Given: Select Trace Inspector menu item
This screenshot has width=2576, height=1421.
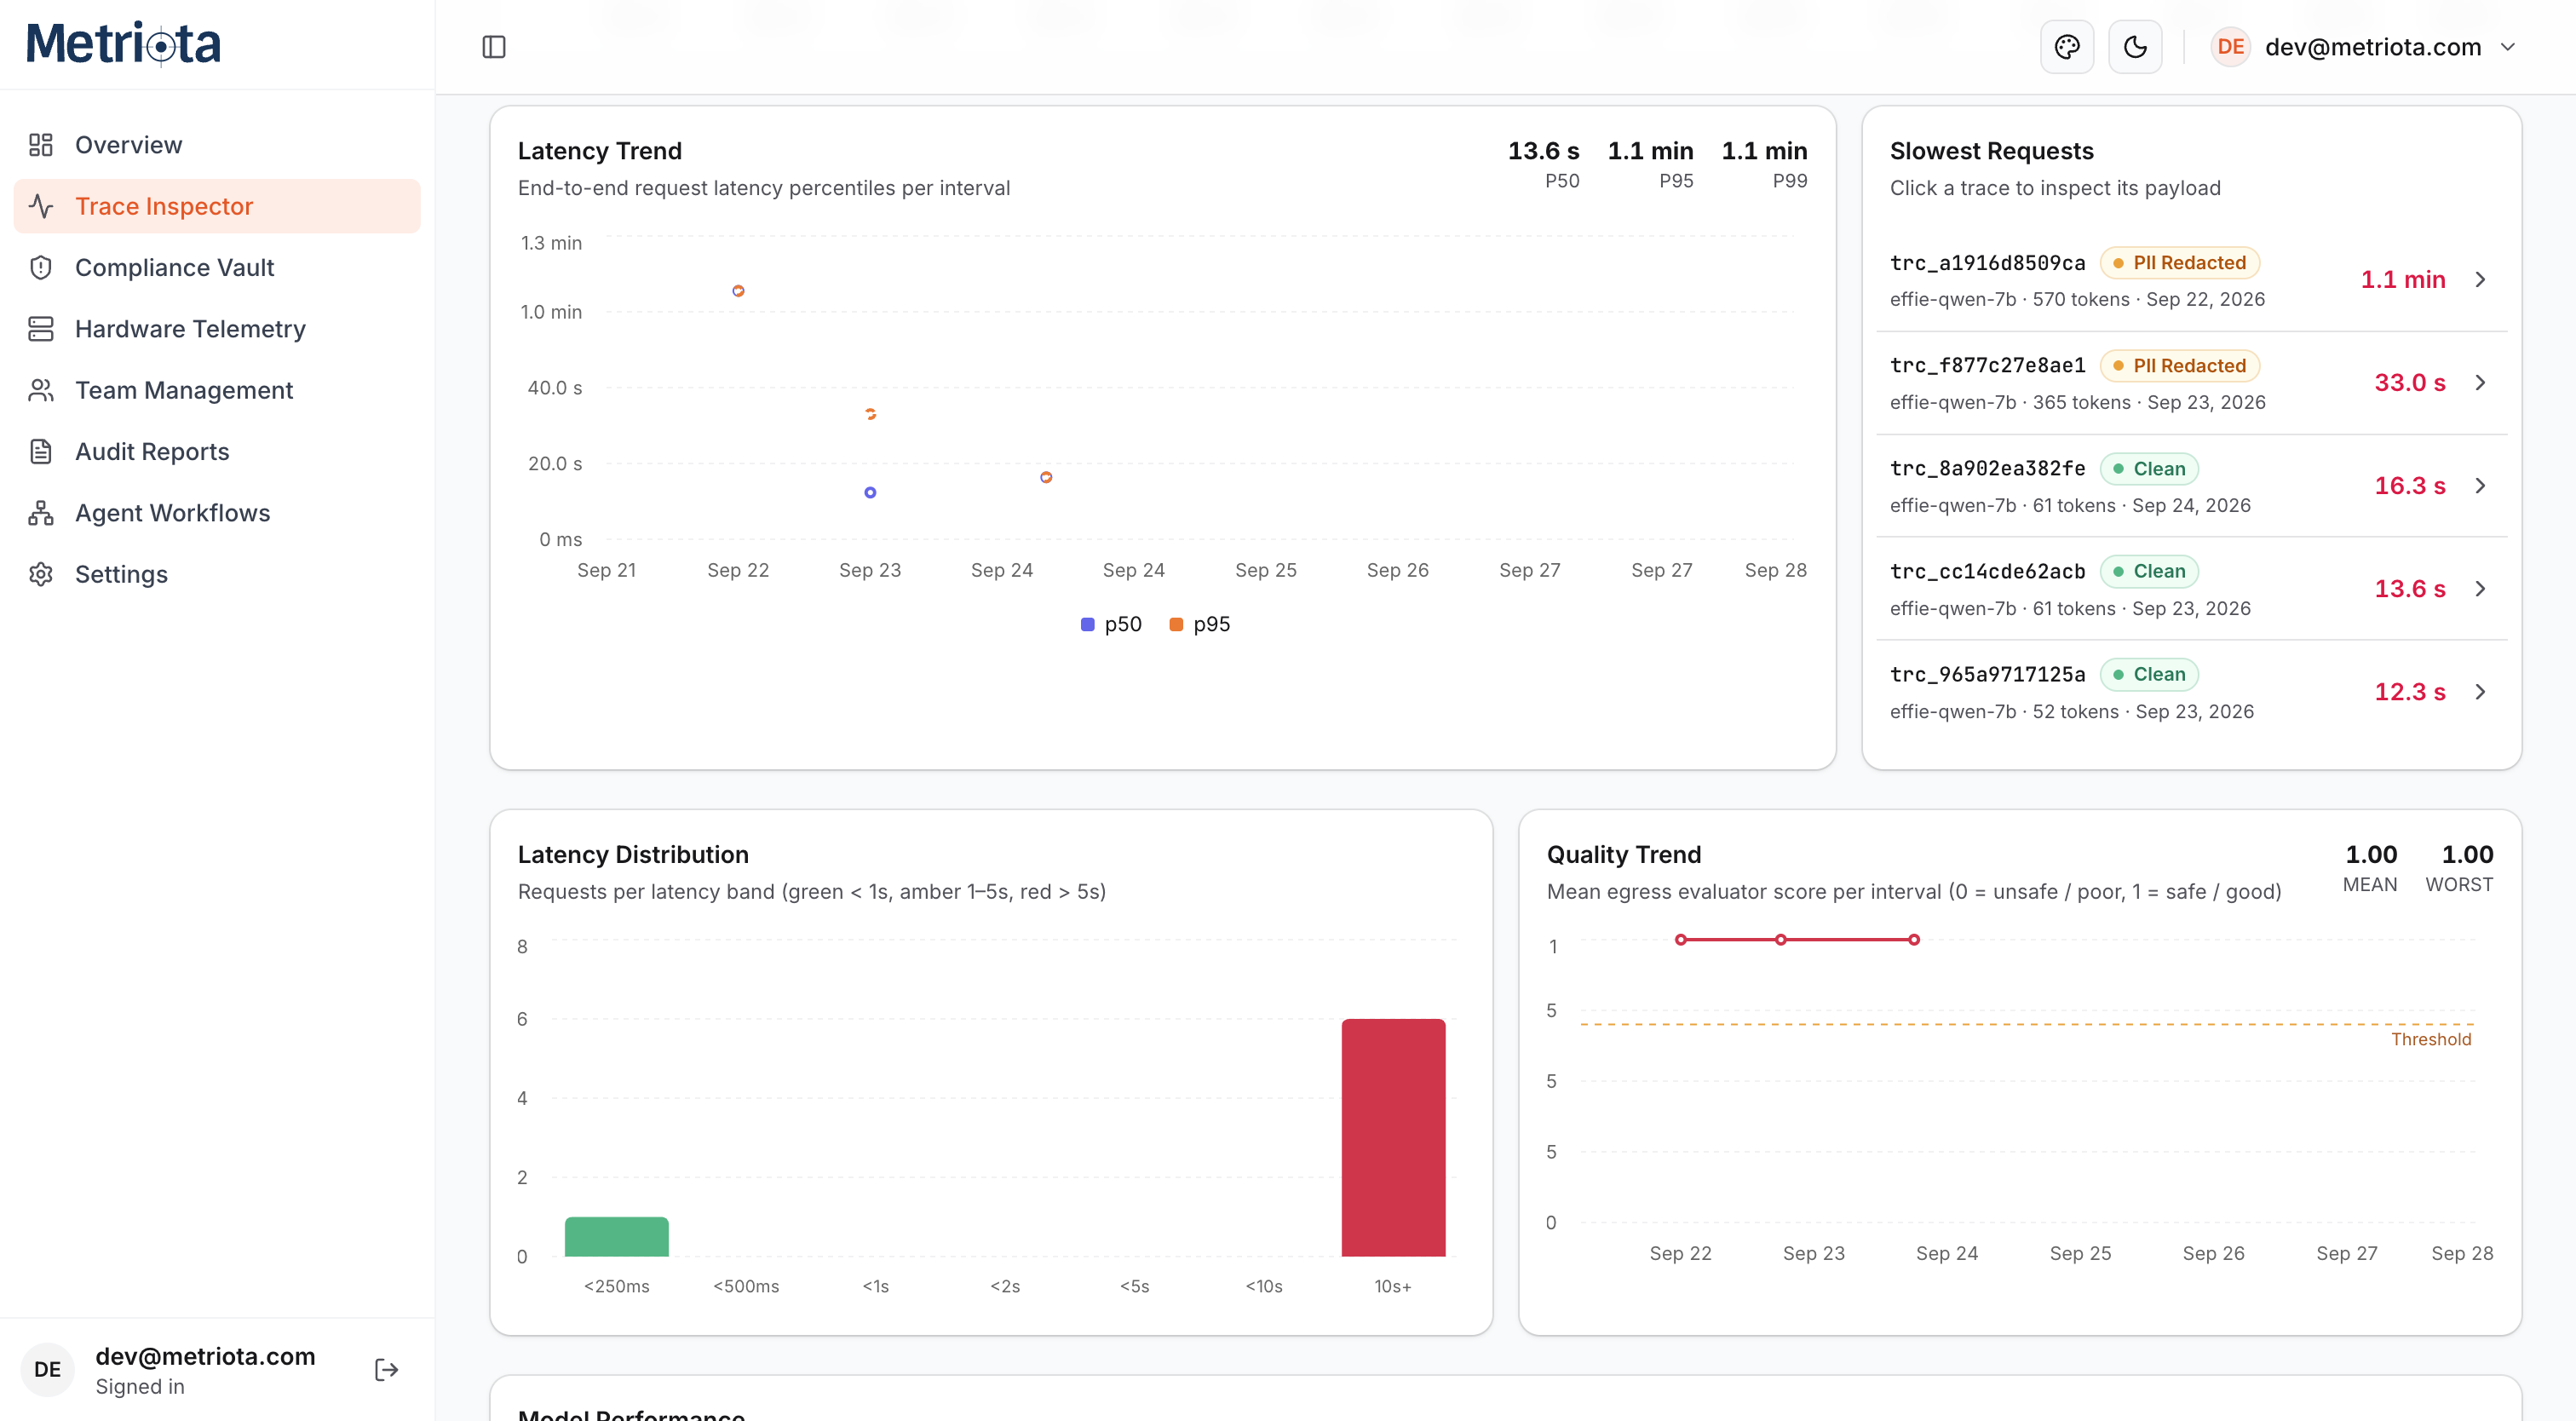Looking at the screenshot, I should point(217,206).
